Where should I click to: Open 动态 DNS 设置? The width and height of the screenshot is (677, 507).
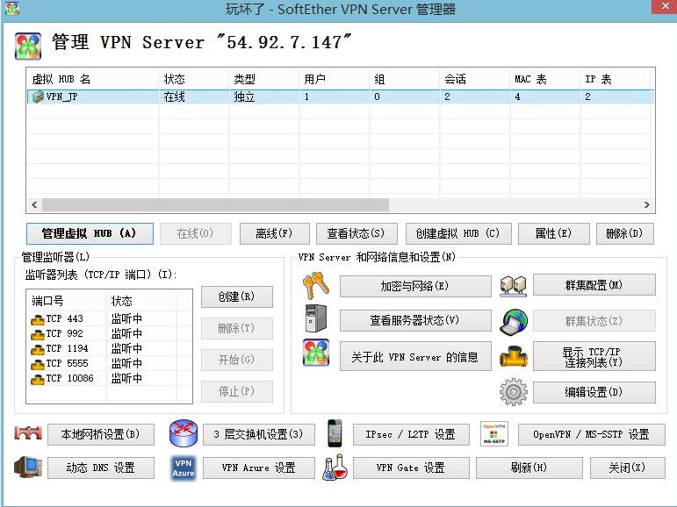coord(101,468)
